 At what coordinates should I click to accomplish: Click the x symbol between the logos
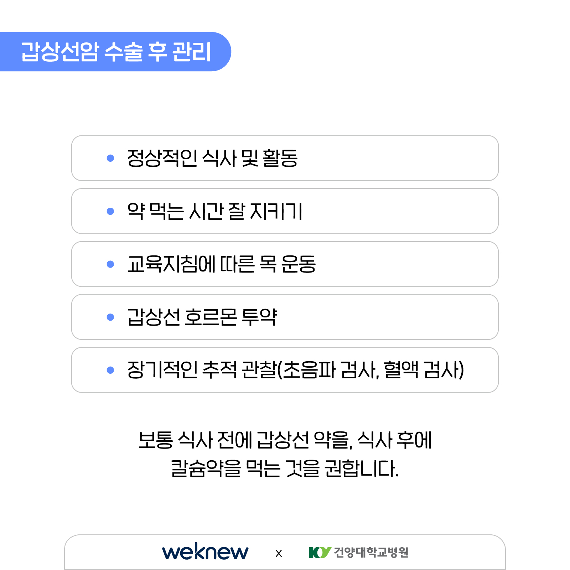click(x=279, y=553)
